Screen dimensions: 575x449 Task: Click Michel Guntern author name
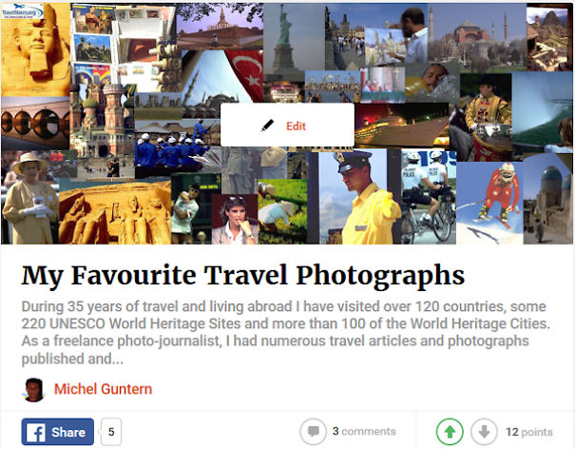click(x=103, y=389)
